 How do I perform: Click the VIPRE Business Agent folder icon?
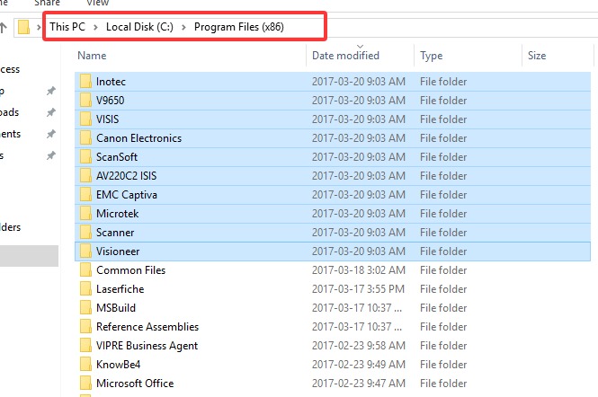85,346
